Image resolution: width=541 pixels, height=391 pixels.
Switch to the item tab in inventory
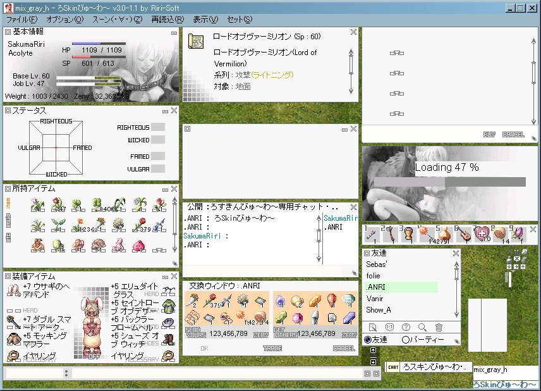click(8, 203)
